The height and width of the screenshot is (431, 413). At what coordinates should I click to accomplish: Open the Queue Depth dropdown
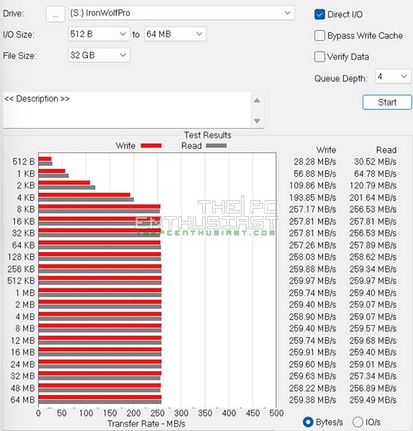point(393,76)
